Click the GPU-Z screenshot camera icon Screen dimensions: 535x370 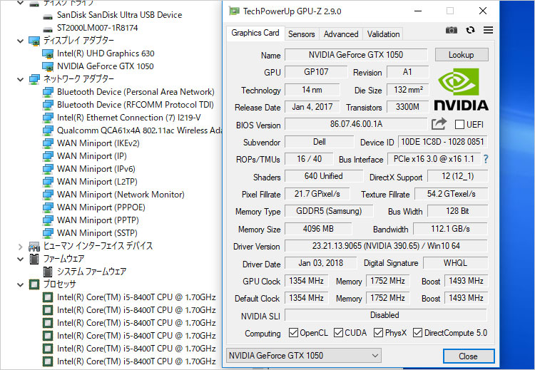coord(452,31)
